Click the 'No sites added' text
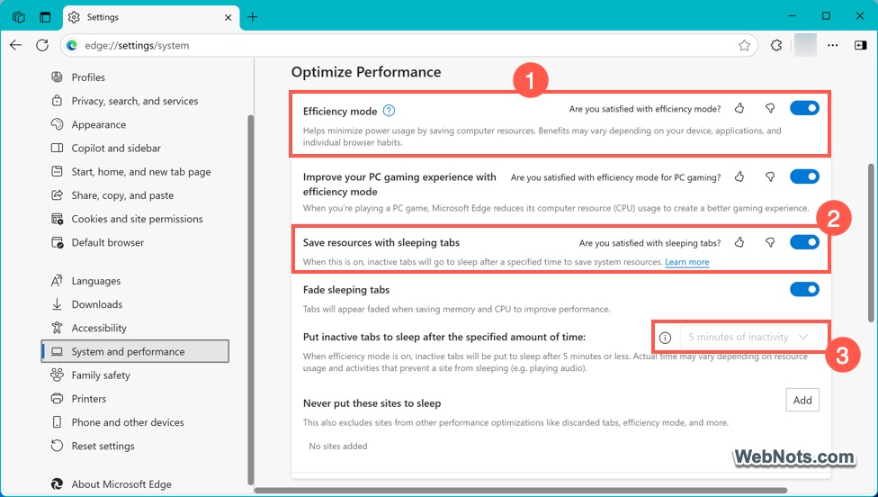 click(x=338, y=446)
